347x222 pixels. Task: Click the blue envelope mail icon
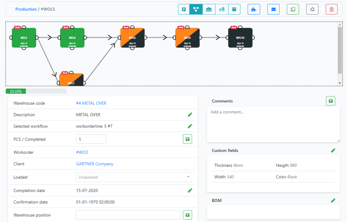[x=273, y=9]
